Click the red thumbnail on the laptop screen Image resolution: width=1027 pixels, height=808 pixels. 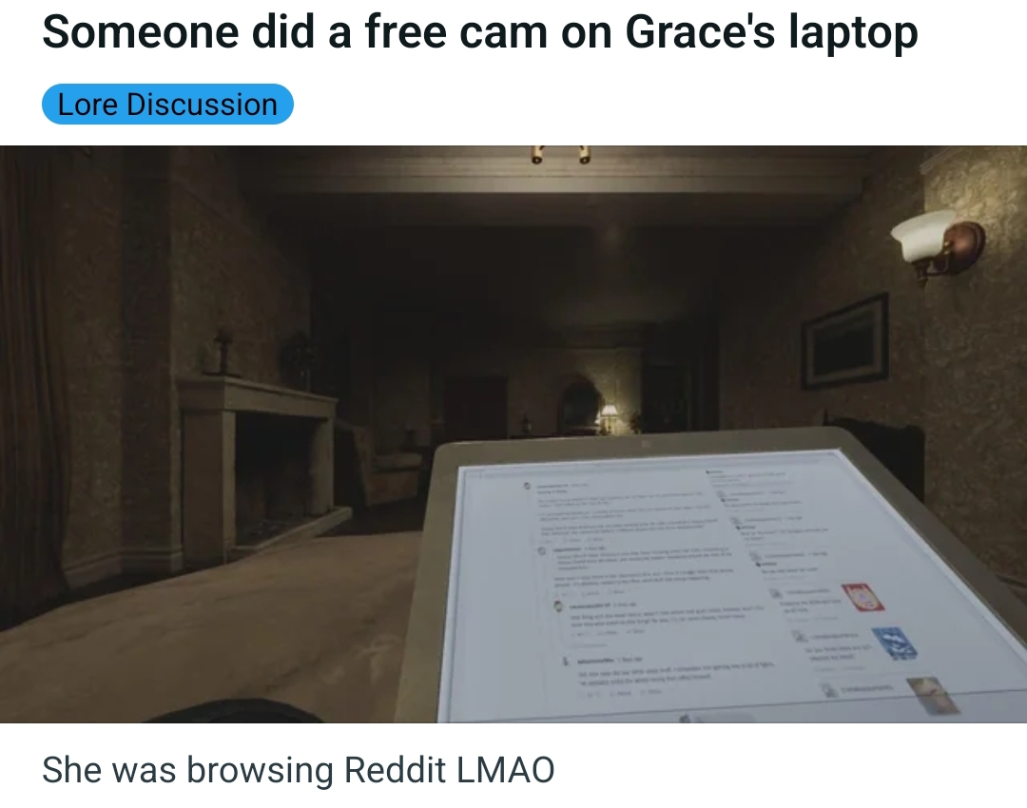[x=862, y=597]
